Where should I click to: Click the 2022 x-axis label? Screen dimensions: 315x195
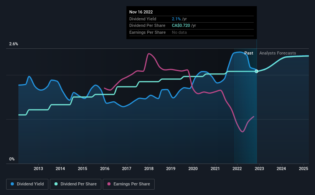(237, 169)
